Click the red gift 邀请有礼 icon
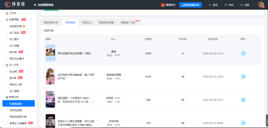The height and width of the screenshot is (128, 268). pos(163,5)
